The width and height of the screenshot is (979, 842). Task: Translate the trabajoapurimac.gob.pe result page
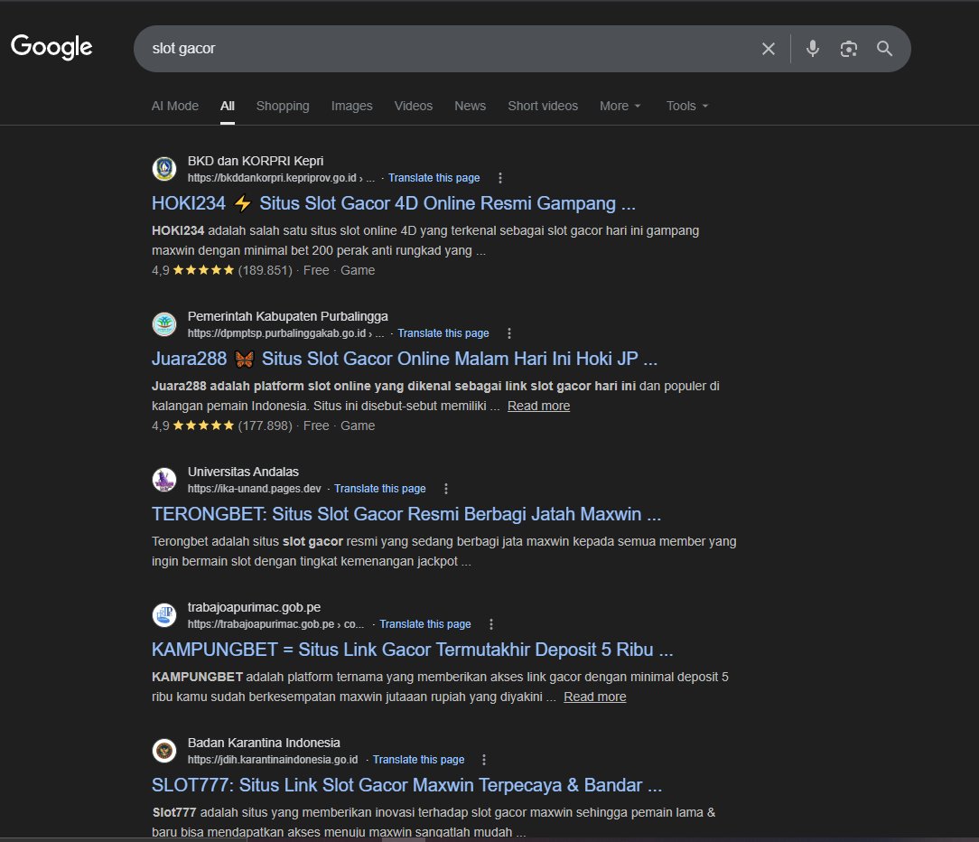(425, 624)
